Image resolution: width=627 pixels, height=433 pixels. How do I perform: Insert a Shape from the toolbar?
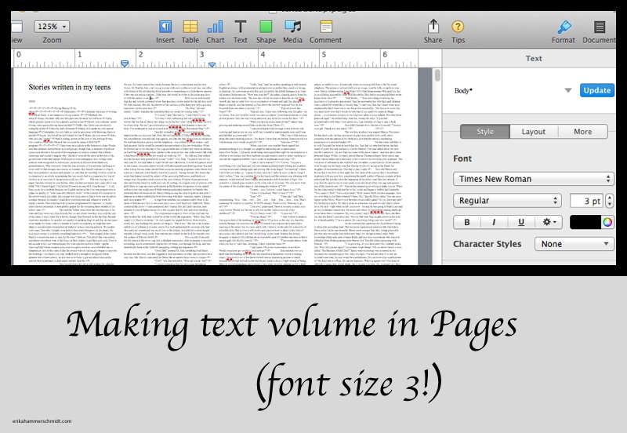[266, 27]
